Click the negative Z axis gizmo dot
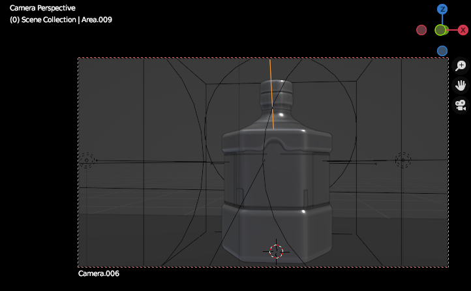The image size is (471, 291). [x=442, y=51]
